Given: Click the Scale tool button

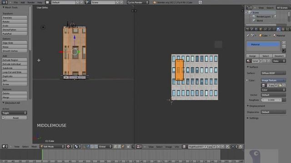Looking at the screenshot, I should pyautogui.click(x=14, y=26).
